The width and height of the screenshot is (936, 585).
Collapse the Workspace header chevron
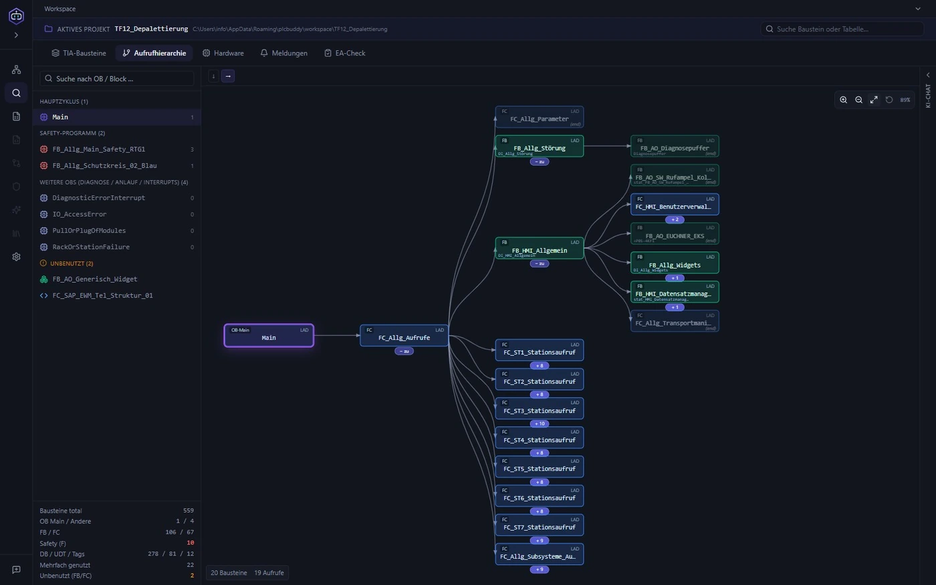point(917,9)
